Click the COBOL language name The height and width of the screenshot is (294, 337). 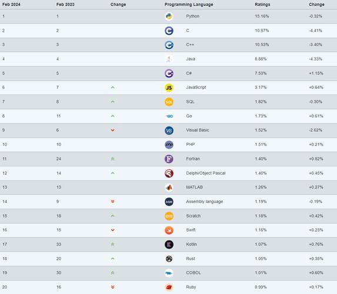(193, 273)
